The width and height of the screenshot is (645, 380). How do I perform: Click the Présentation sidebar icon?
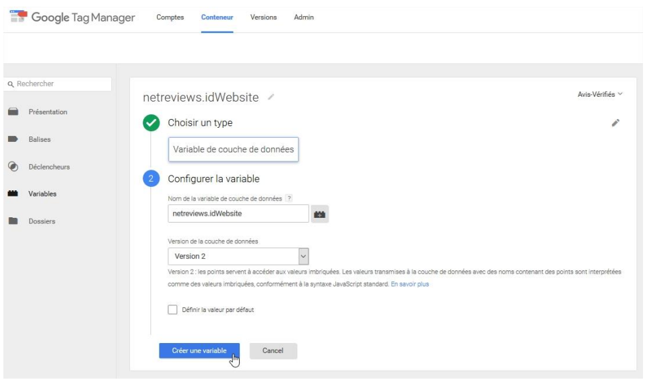13,112
